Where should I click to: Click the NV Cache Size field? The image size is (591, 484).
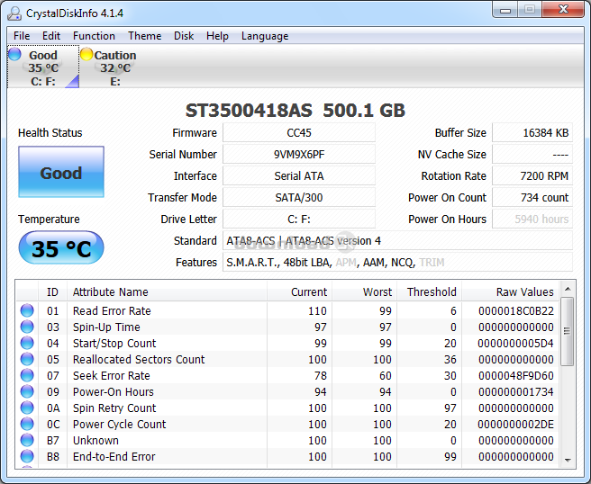(532, 155)
